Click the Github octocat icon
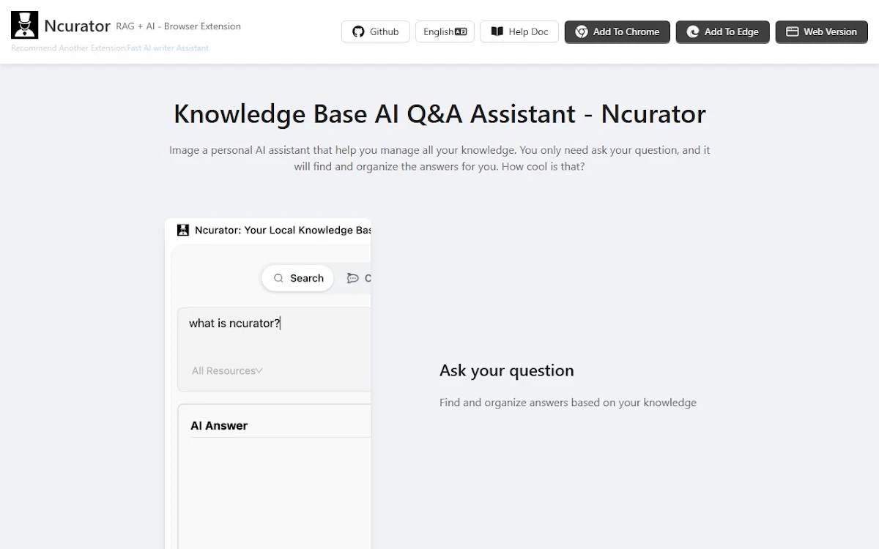This screenshot has width=879, height=549. pyautogui.click(x=358, y=31)
